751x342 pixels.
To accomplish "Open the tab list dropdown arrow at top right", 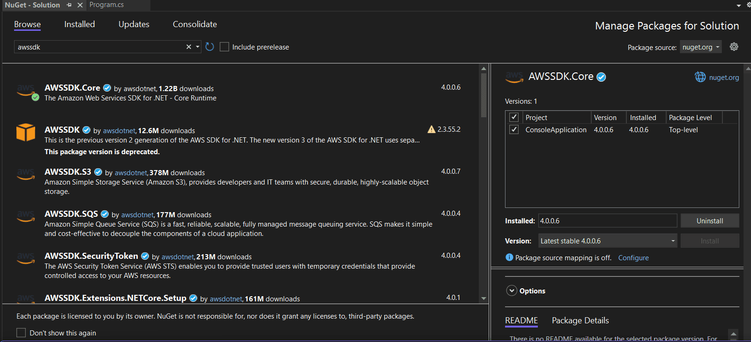I will (739, 6).
